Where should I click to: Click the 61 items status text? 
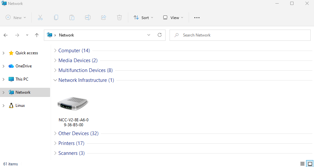tap(11, 164)
